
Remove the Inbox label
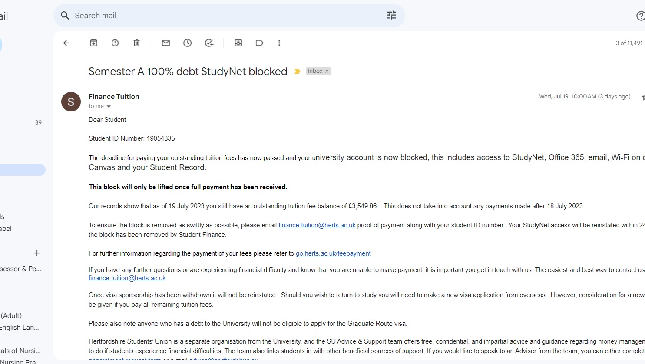pos(327,71)
